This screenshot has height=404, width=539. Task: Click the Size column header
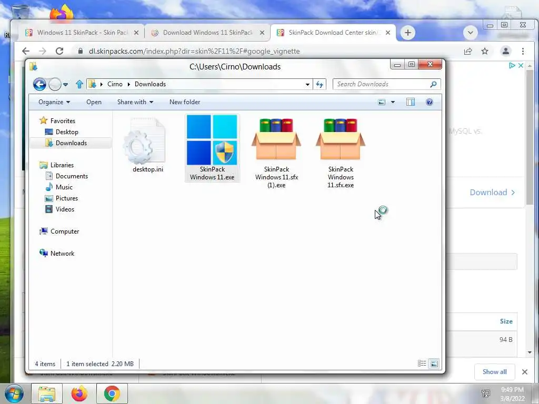(x=506, y=321)
